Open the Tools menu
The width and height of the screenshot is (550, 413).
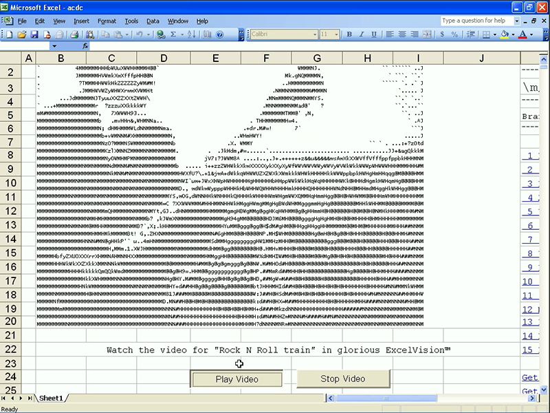(131, 21)
